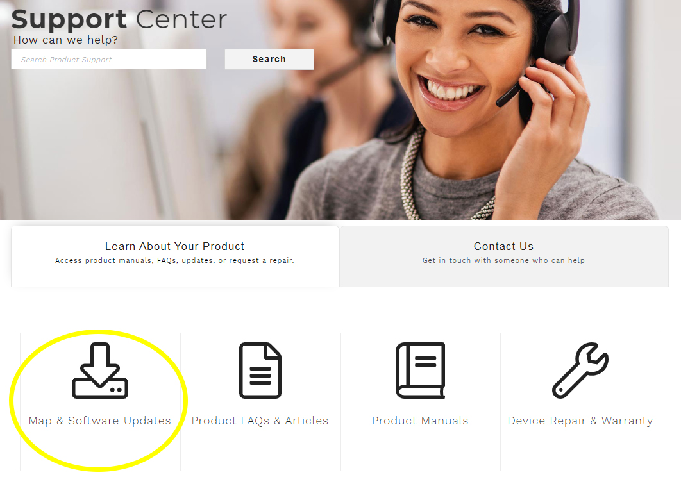Switch to the Contact Us tab
The height and width of the screenshot is (484, 681).
(504, 256)
